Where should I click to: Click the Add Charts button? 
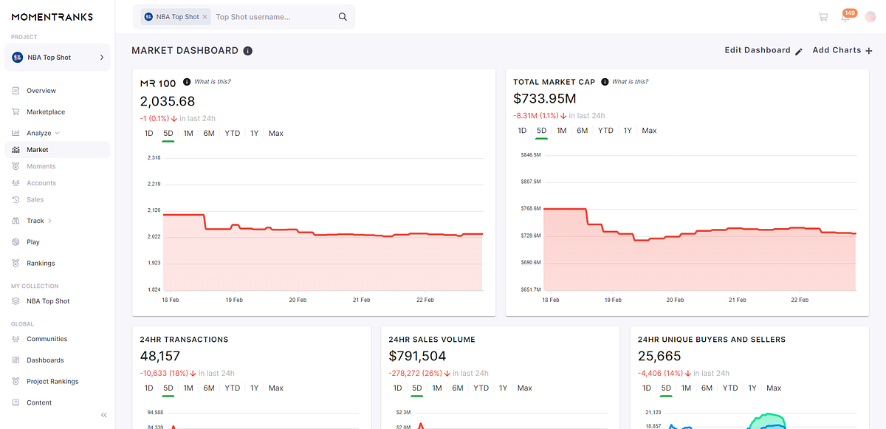(x=841, y=50)
